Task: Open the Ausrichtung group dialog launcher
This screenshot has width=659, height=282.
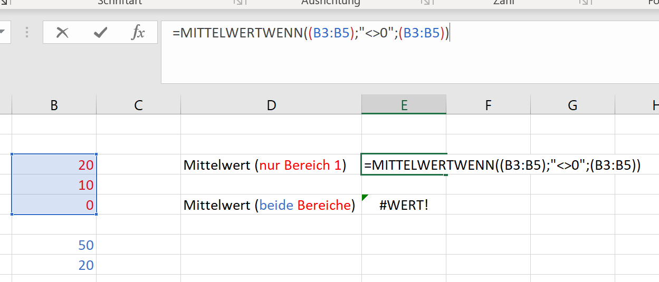Action: click(x=425, y=3)
